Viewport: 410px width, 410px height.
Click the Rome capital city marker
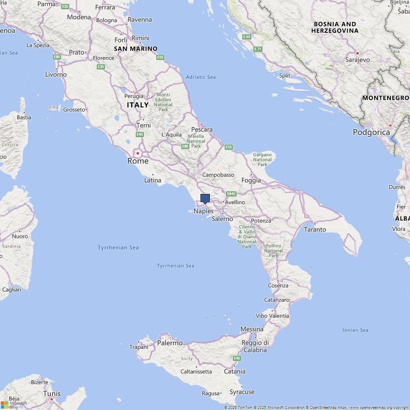pos(137,153)
